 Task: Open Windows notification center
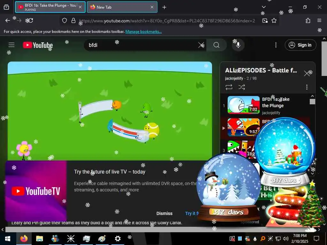(316, 239)
